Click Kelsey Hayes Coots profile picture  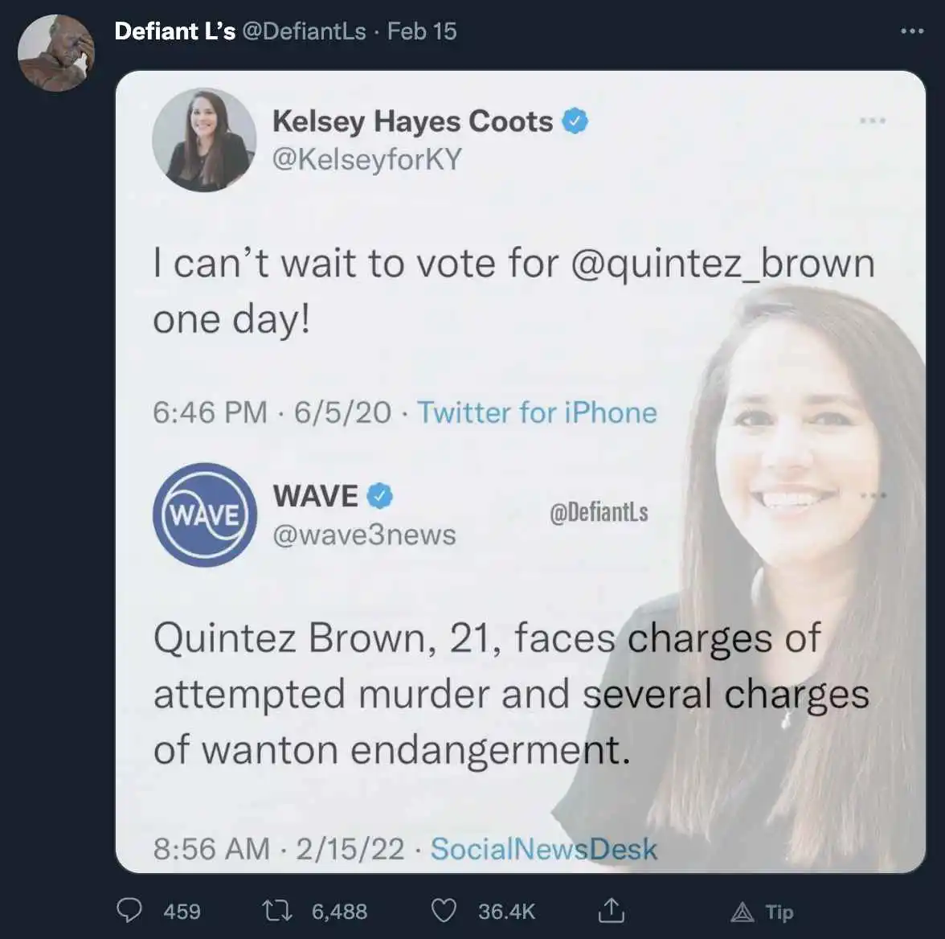click(x=204, y=140)
